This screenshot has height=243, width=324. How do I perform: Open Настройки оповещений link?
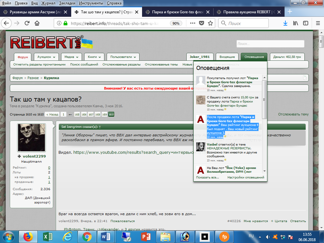[x=246, y=178]
